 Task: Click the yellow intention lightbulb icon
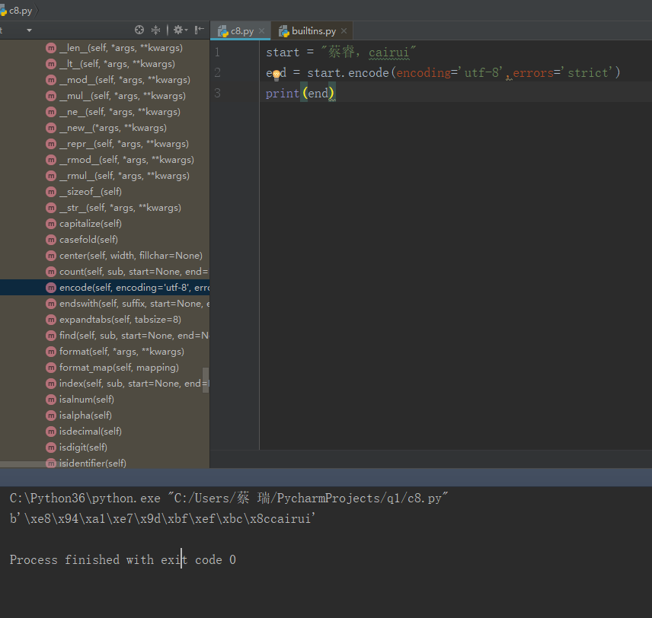pos(276,75)
